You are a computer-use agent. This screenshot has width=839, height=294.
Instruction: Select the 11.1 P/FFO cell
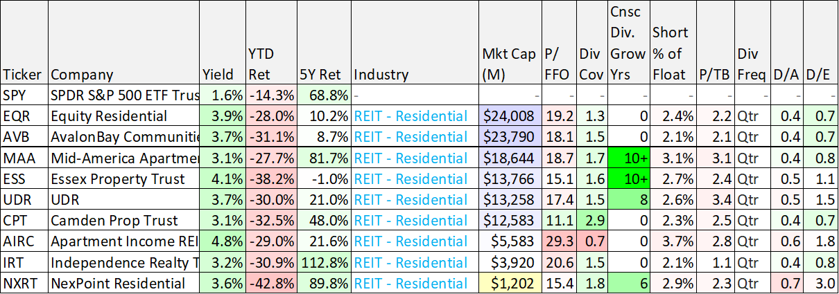[x=558, y=221]
